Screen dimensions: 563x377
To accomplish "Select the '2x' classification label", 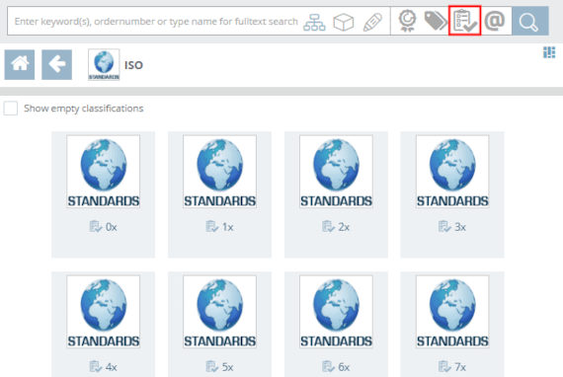I will 344,227.
